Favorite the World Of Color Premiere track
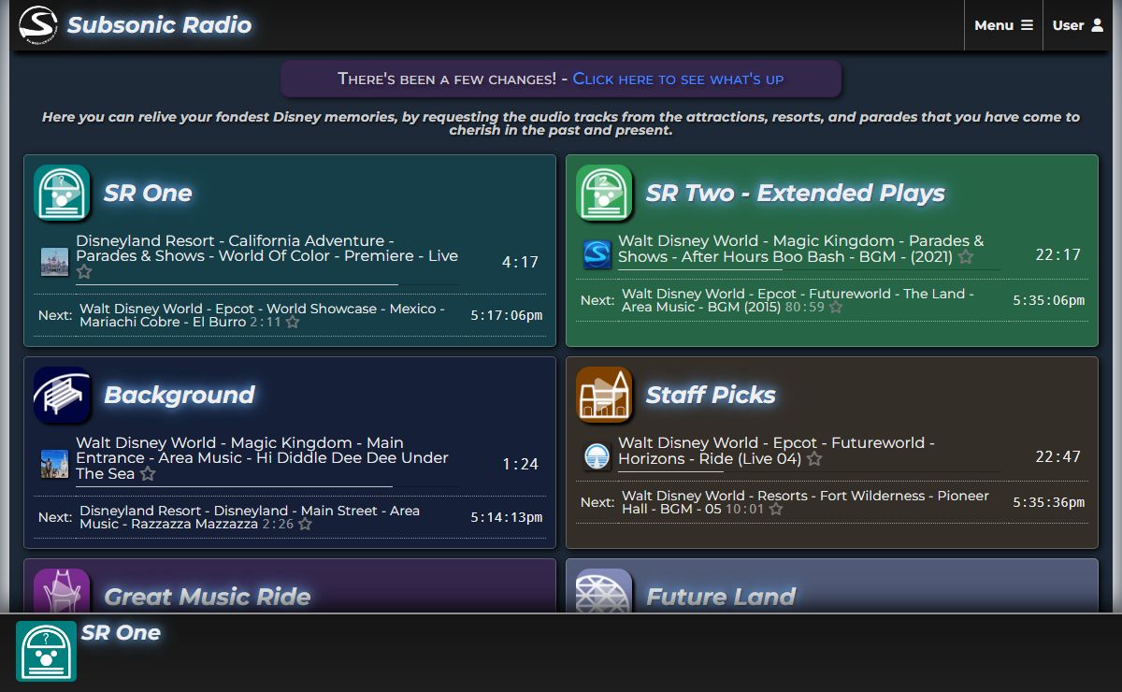1122x692 pixels. pos(84,272)
